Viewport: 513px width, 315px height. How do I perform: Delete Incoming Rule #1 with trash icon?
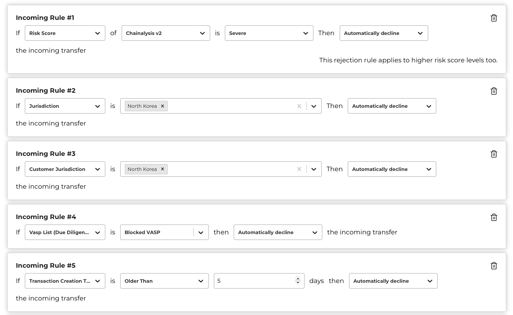tap(494, 18)
